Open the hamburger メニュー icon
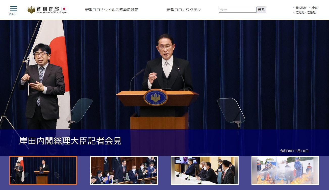329x190 pixels. pyautogui.click(x=14, y=10)
